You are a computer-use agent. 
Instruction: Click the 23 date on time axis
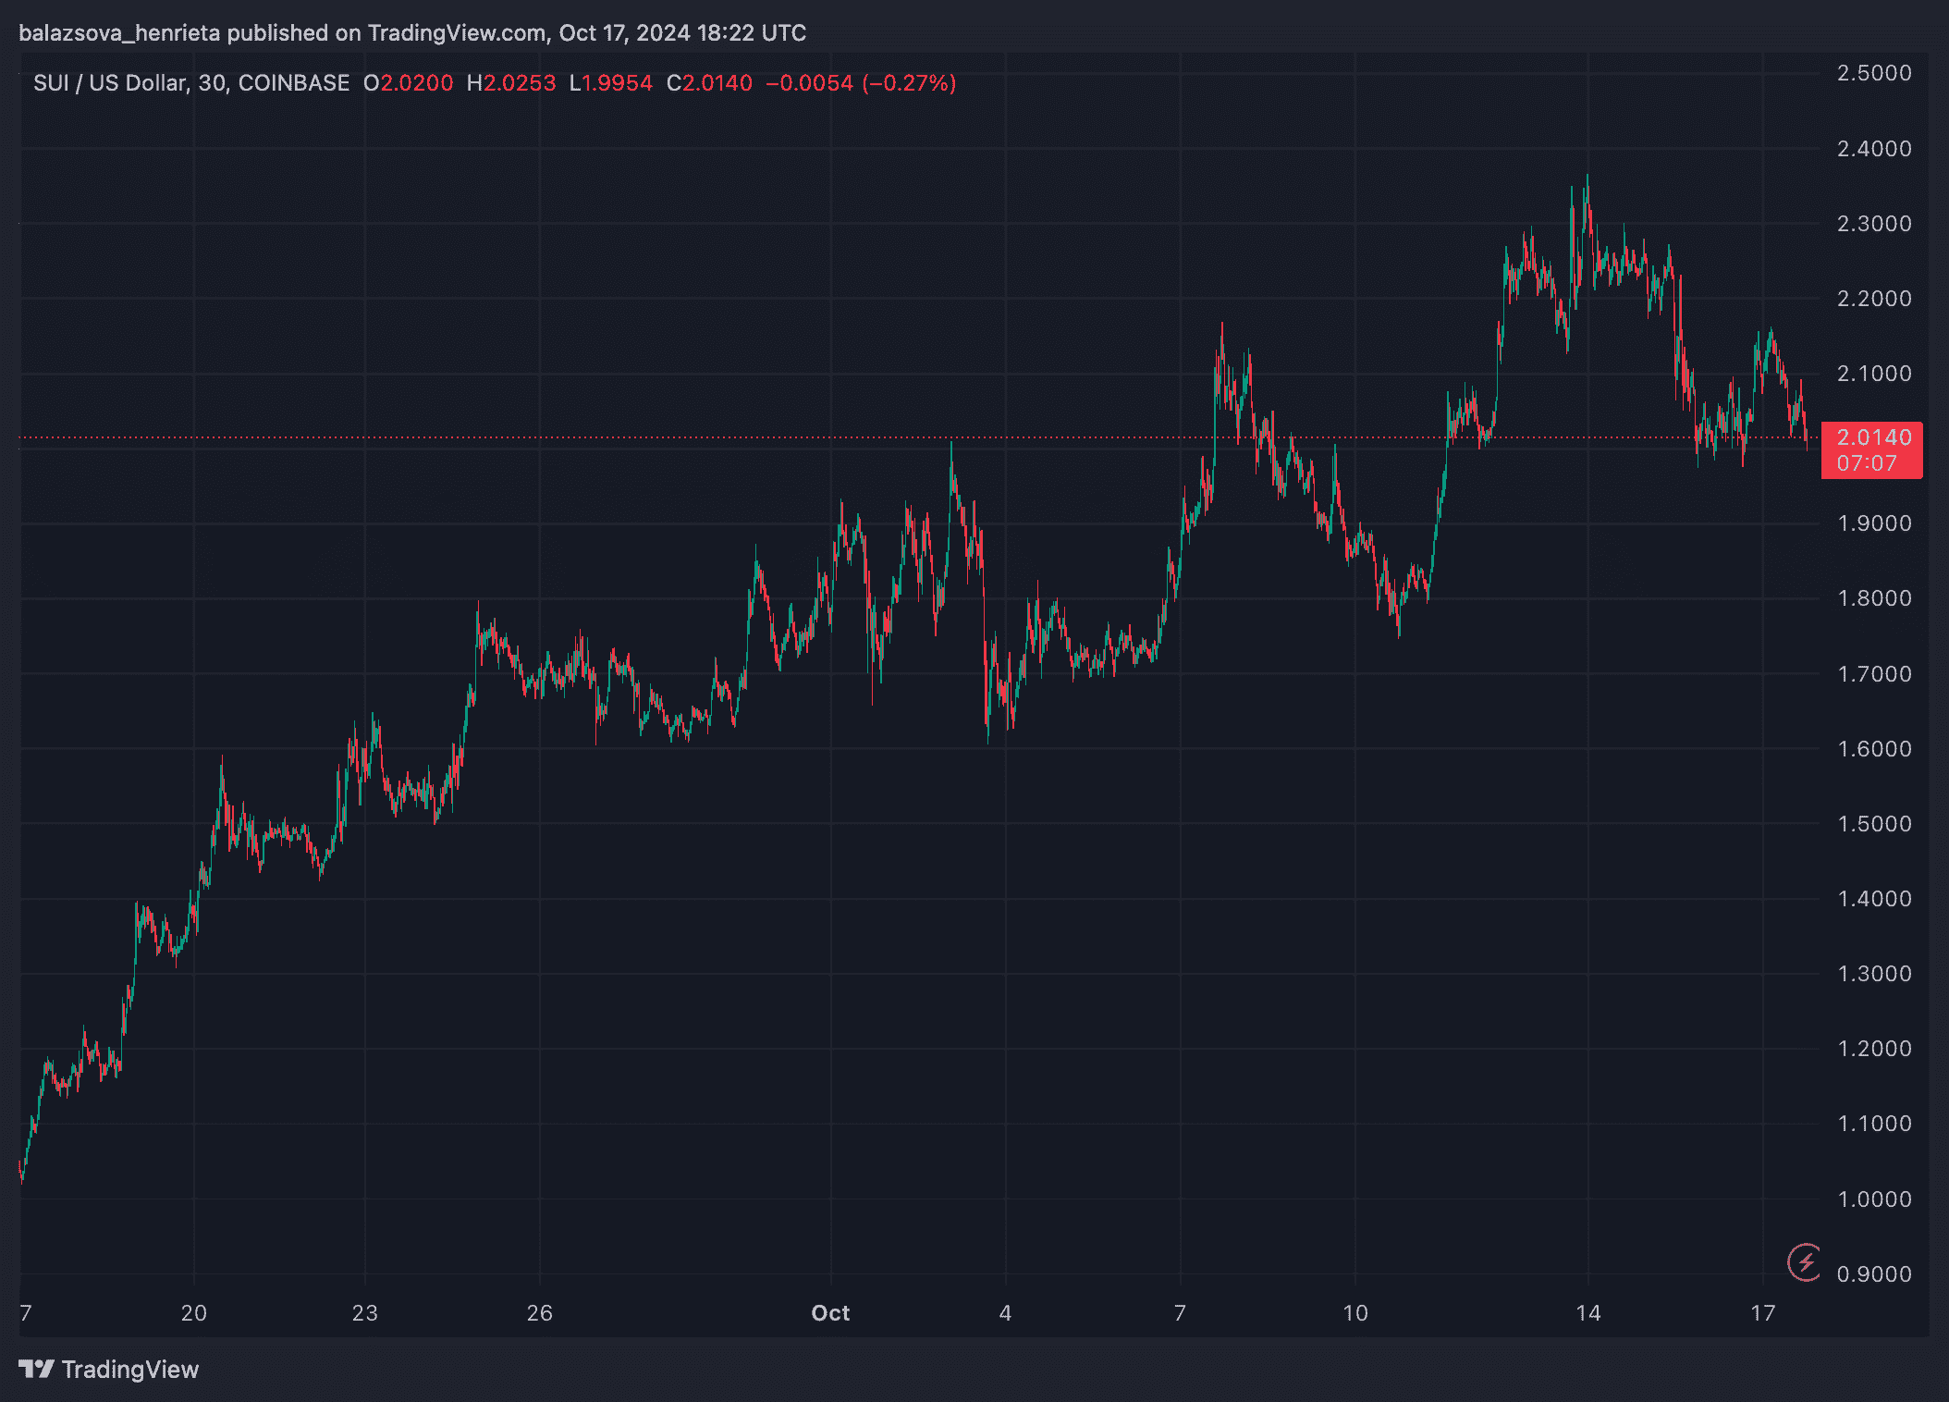click(364, 1312)
